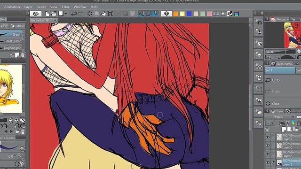
Task: Click Undo arrow in the command bar
Action: (x=73, y=14)
